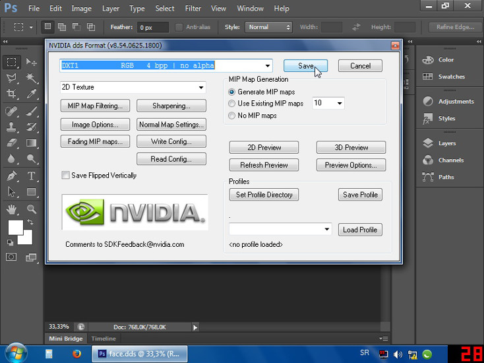Viewport: 484px width, 363px height.
Task: Switch to the Timeline tab
Action: click(104, 339)
